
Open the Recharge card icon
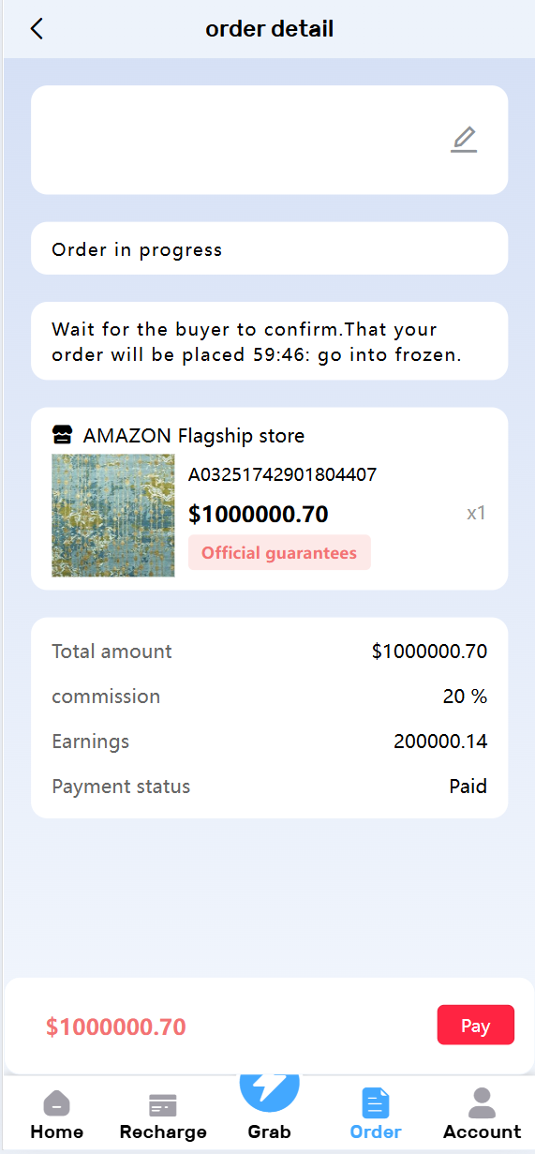click(x=163, y=1104)
